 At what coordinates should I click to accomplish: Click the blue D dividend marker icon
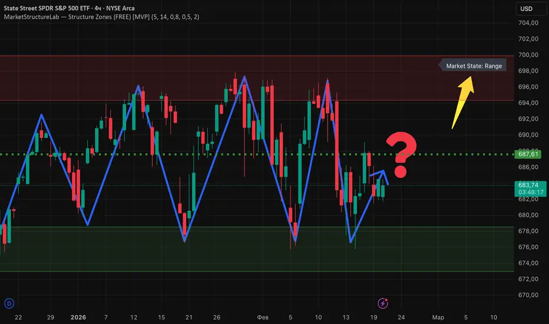click(x=9, y=303)
